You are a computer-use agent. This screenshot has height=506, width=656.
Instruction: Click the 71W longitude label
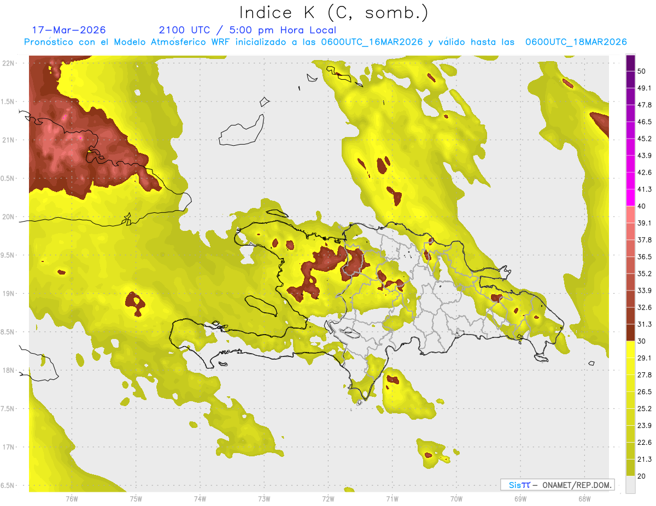pos(392,499)
